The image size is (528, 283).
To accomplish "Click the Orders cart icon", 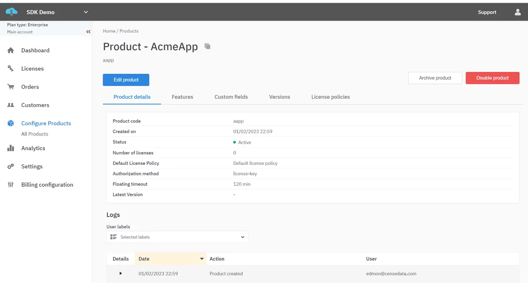I will (12, 87).
